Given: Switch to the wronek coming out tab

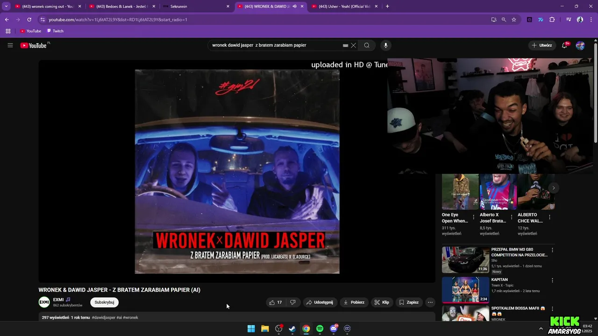Looking at the screenshot, I should pos(48,6).
